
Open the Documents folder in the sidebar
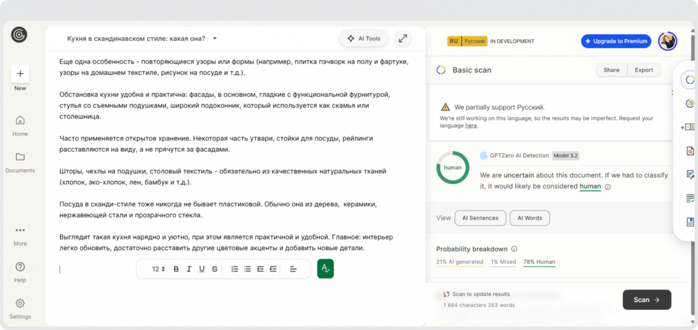coord(20,162)
